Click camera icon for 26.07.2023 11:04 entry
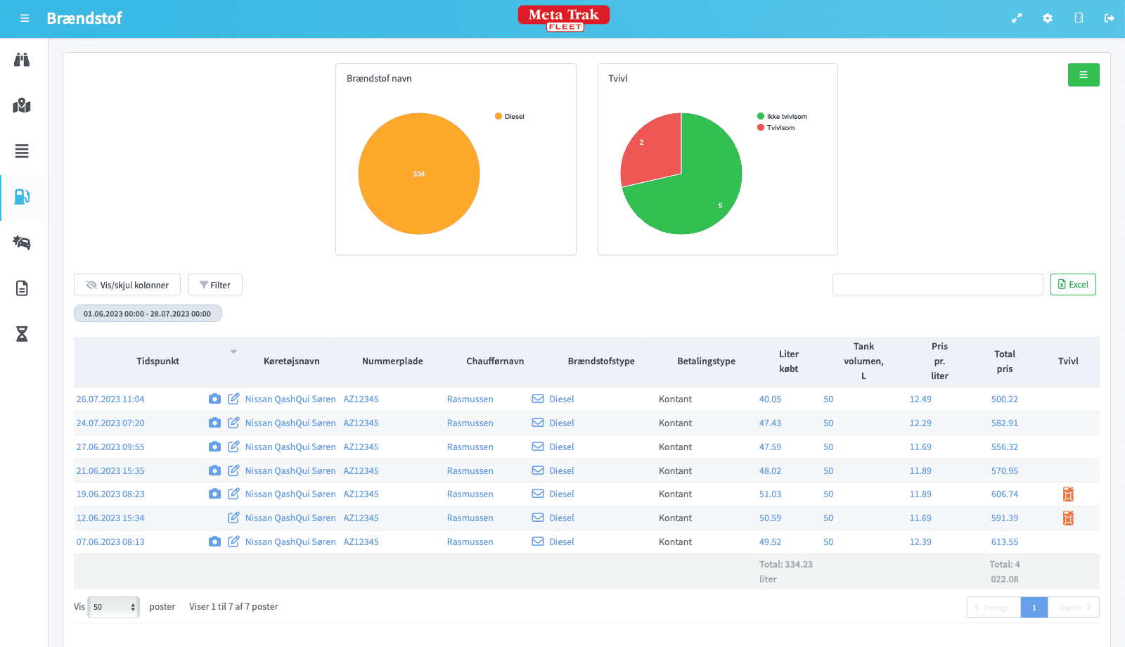The height and width of the screenshot is (647, 1125). pos(214,399)
